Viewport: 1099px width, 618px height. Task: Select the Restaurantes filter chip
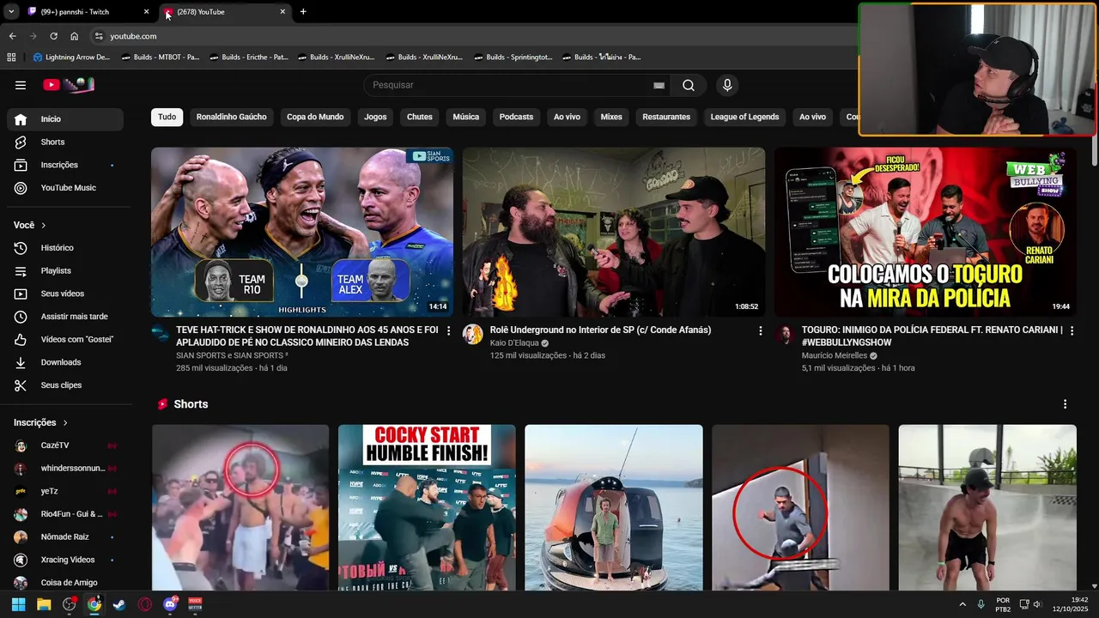click(666, 117)
